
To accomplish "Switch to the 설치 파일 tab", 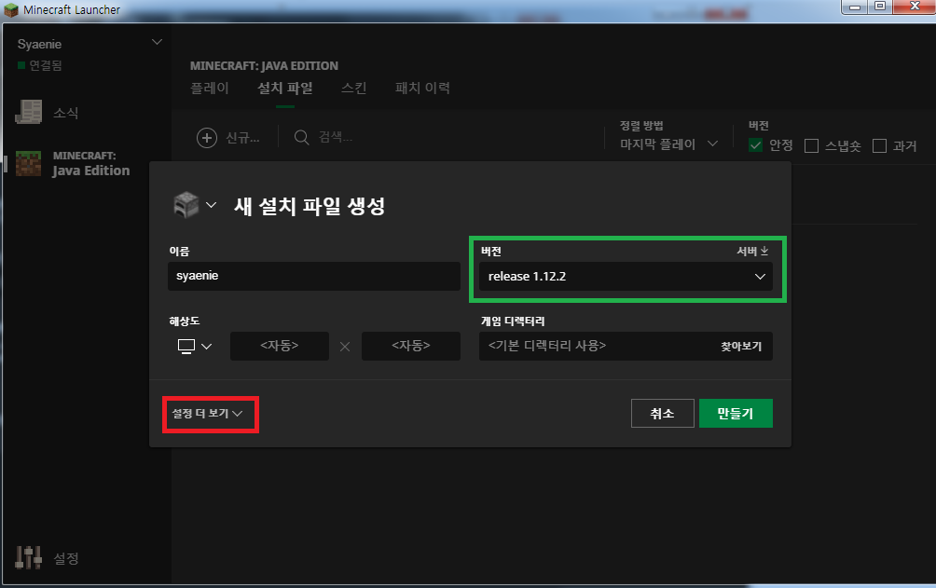I will click(x=284, y=89).
